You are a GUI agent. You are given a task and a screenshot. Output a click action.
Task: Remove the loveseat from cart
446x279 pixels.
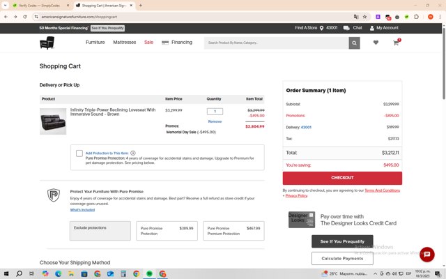coord(215,121)
